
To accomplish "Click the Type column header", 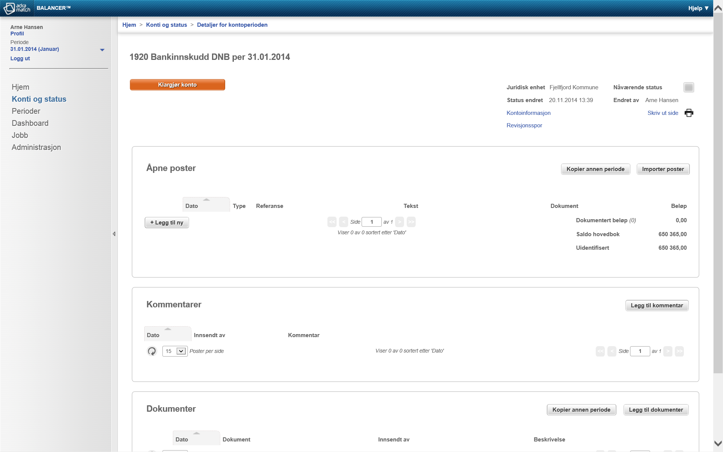I will [x=239, y=206].
